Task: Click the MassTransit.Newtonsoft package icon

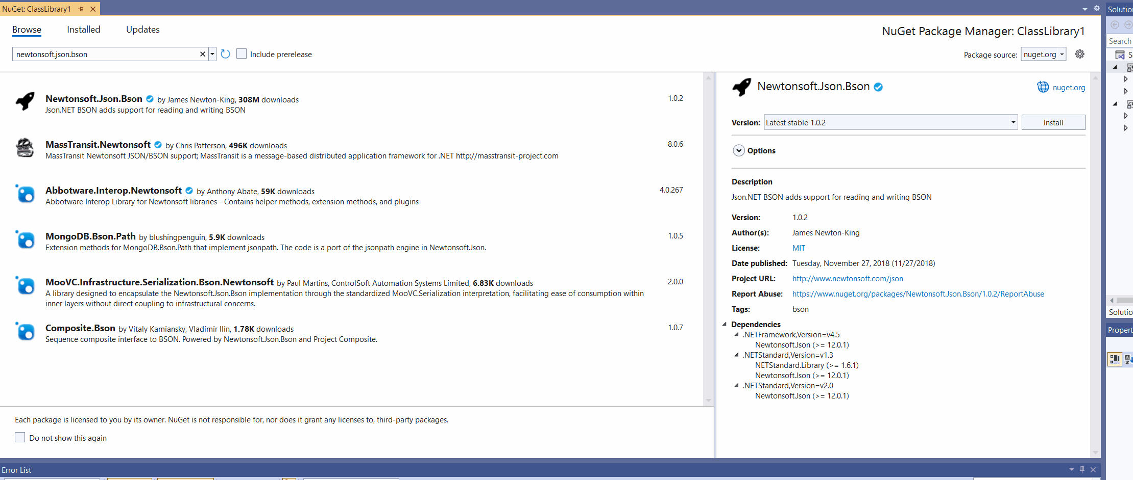Action: (x=25, y=147)
